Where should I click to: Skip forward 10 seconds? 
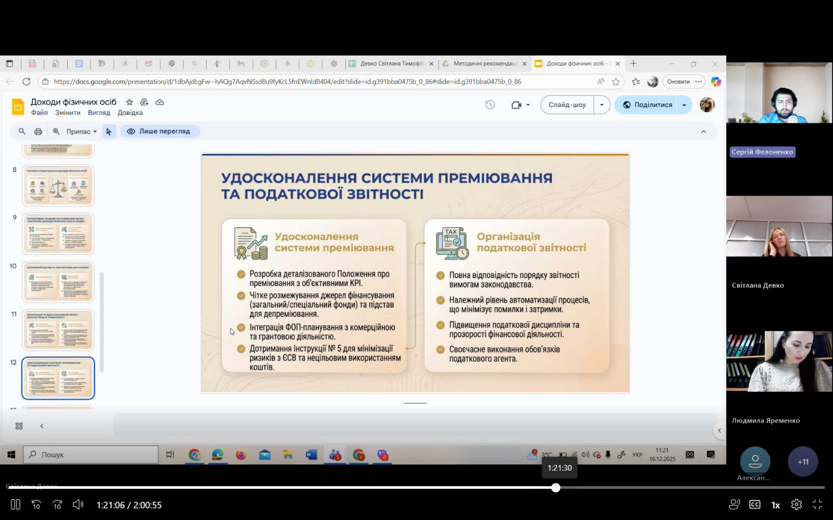click(57, 504)
